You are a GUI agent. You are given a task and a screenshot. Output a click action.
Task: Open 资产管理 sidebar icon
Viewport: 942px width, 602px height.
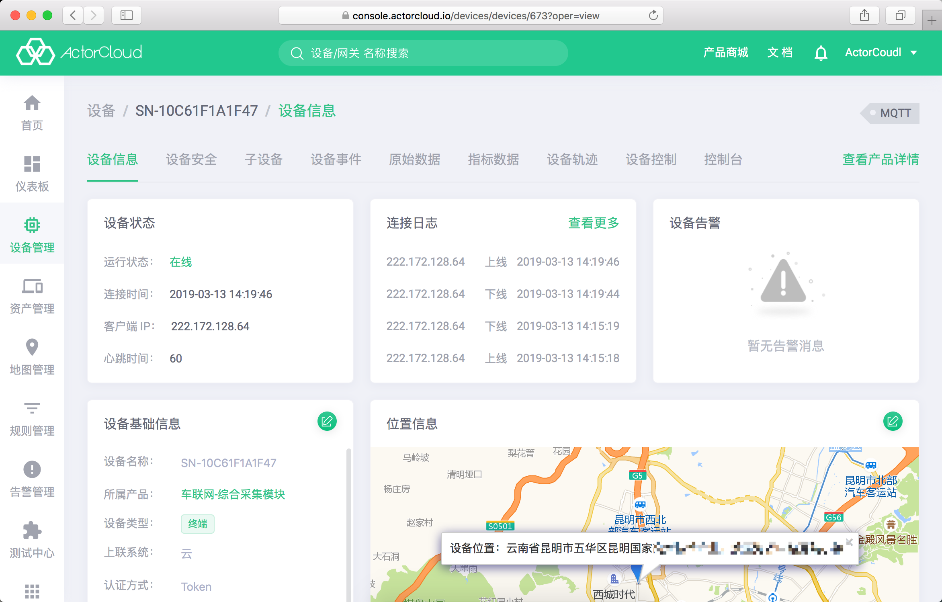pos(32,286)
